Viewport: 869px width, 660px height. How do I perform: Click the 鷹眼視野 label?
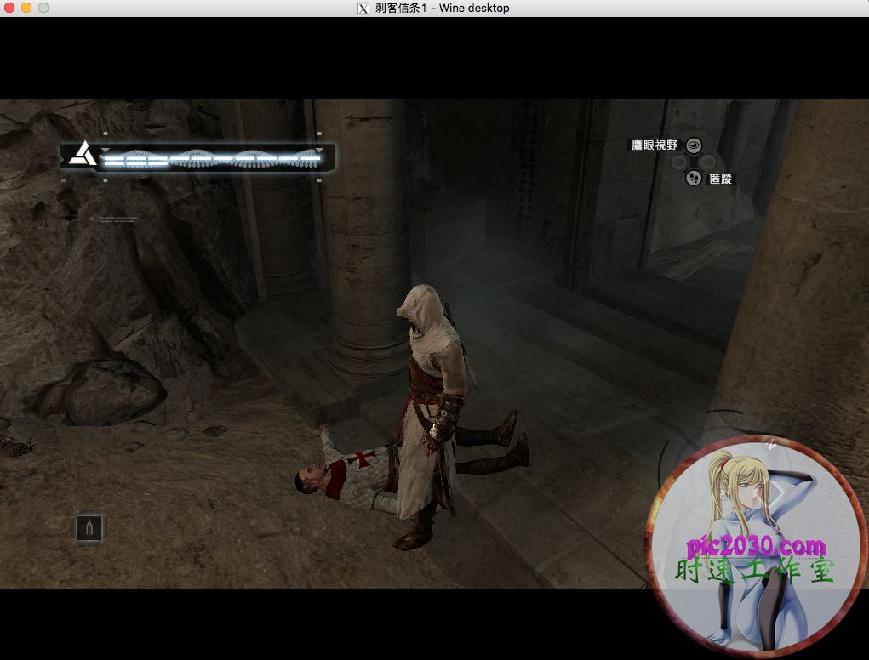tap(655, 145)
